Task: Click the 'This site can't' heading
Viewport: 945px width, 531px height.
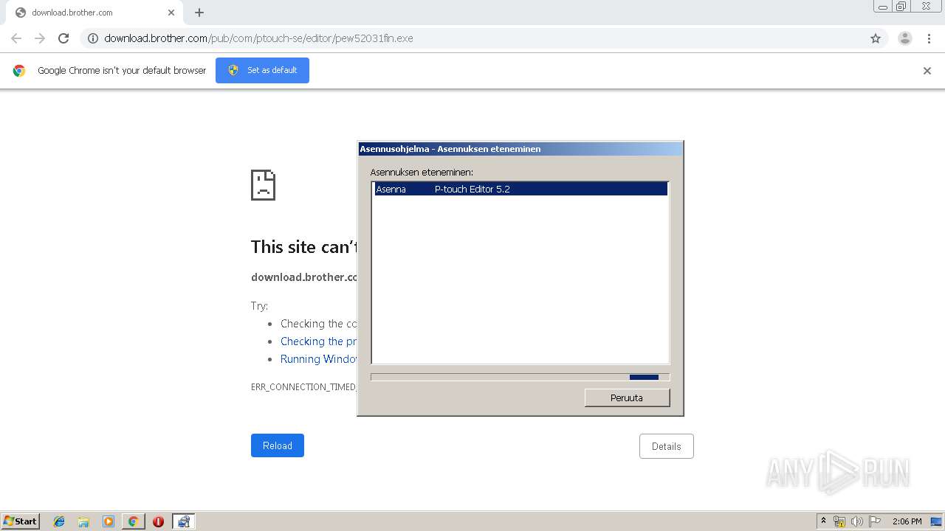Action: [x=303, y=247]
